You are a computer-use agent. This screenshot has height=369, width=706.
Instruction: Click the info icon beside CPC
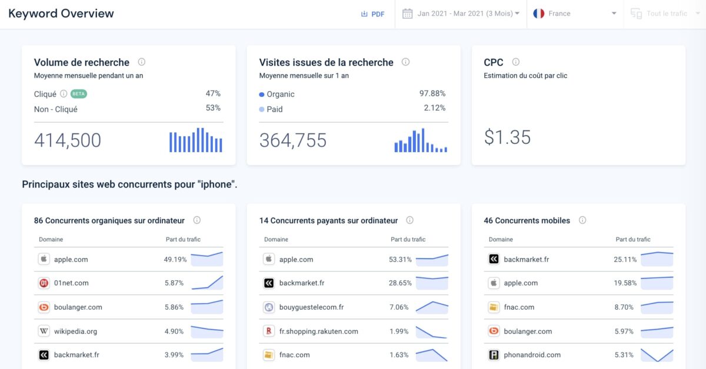pos(516,62)
